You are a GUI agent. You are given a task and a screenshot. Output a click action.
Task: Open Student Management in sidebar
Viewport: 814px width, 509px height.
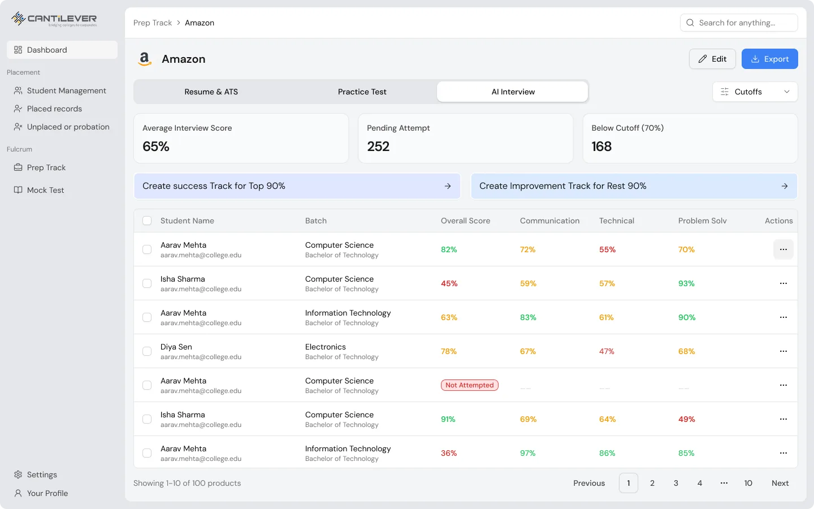click(x=62, y=90)
